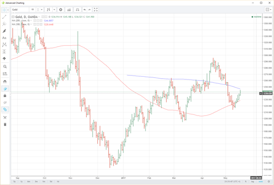Remove the MA 100 indicator

(x=41, y=25)
